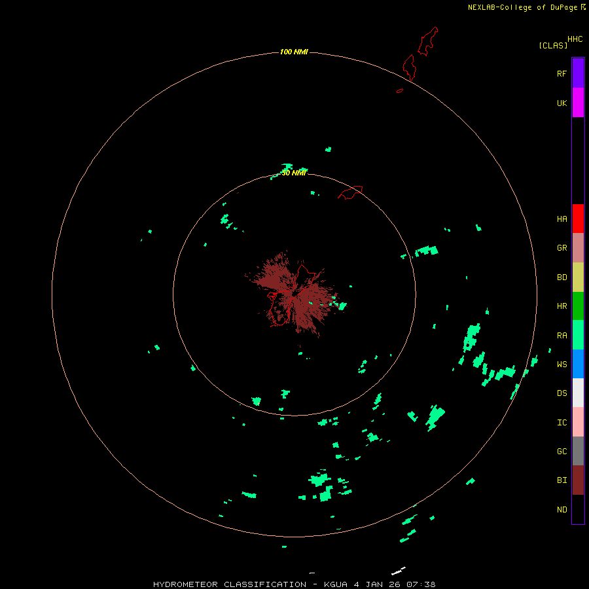Click the IC legend label
The image size is (589, 589).
(x=562, y=423)
